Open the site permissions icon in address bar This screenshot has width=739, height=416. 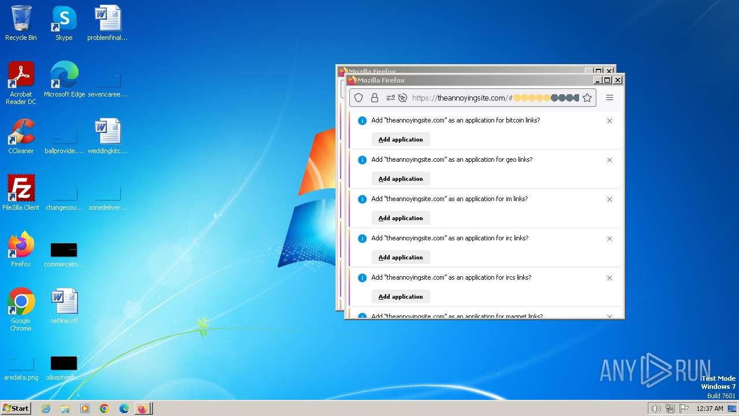(x=391, y=98)
